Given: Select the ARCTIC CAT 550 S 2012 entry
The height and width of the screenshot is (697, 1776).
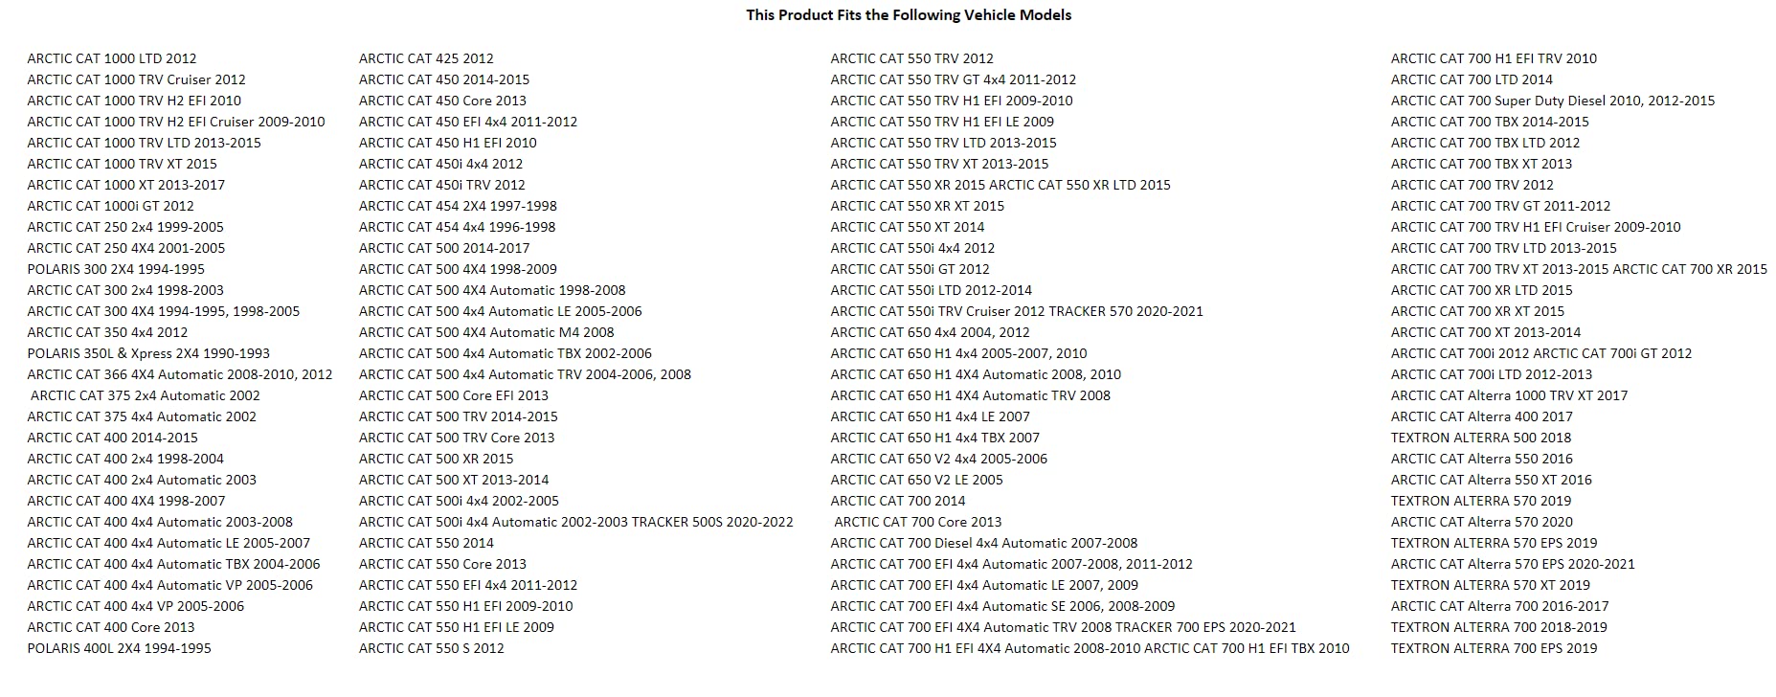Looking at the screenshot, I should pos(431,648).
